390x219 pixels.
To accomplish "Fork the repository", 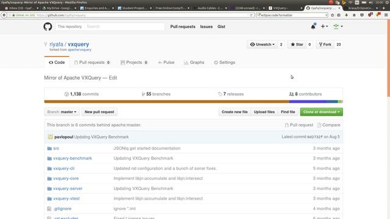I will click(x=325, y=44).
